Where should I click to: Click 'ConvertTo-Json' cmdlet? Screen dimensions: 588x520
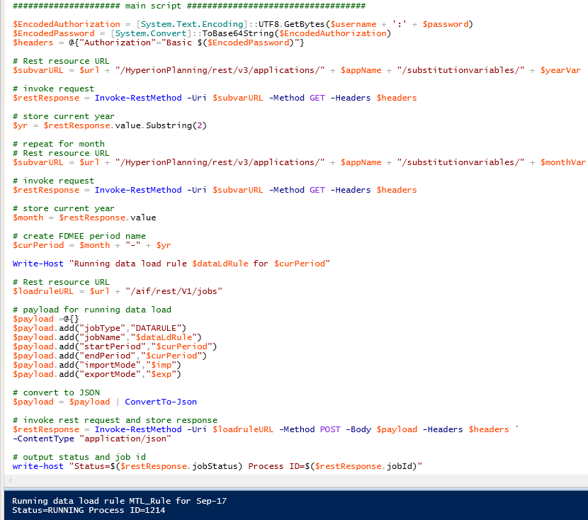(161, 402)
